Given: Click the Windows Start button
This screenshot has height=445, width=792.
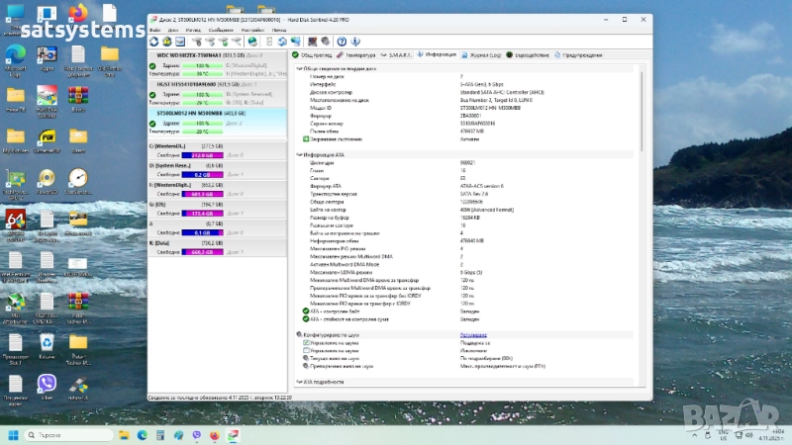Looking at the screenshot, I should 14,435.
